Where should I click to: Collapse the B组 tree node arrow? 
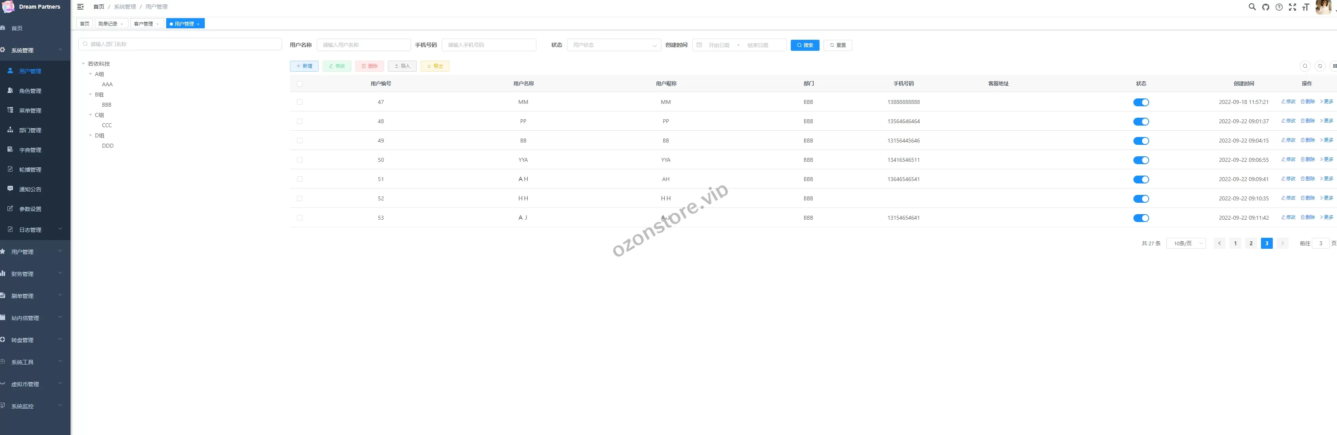point(90,94)
